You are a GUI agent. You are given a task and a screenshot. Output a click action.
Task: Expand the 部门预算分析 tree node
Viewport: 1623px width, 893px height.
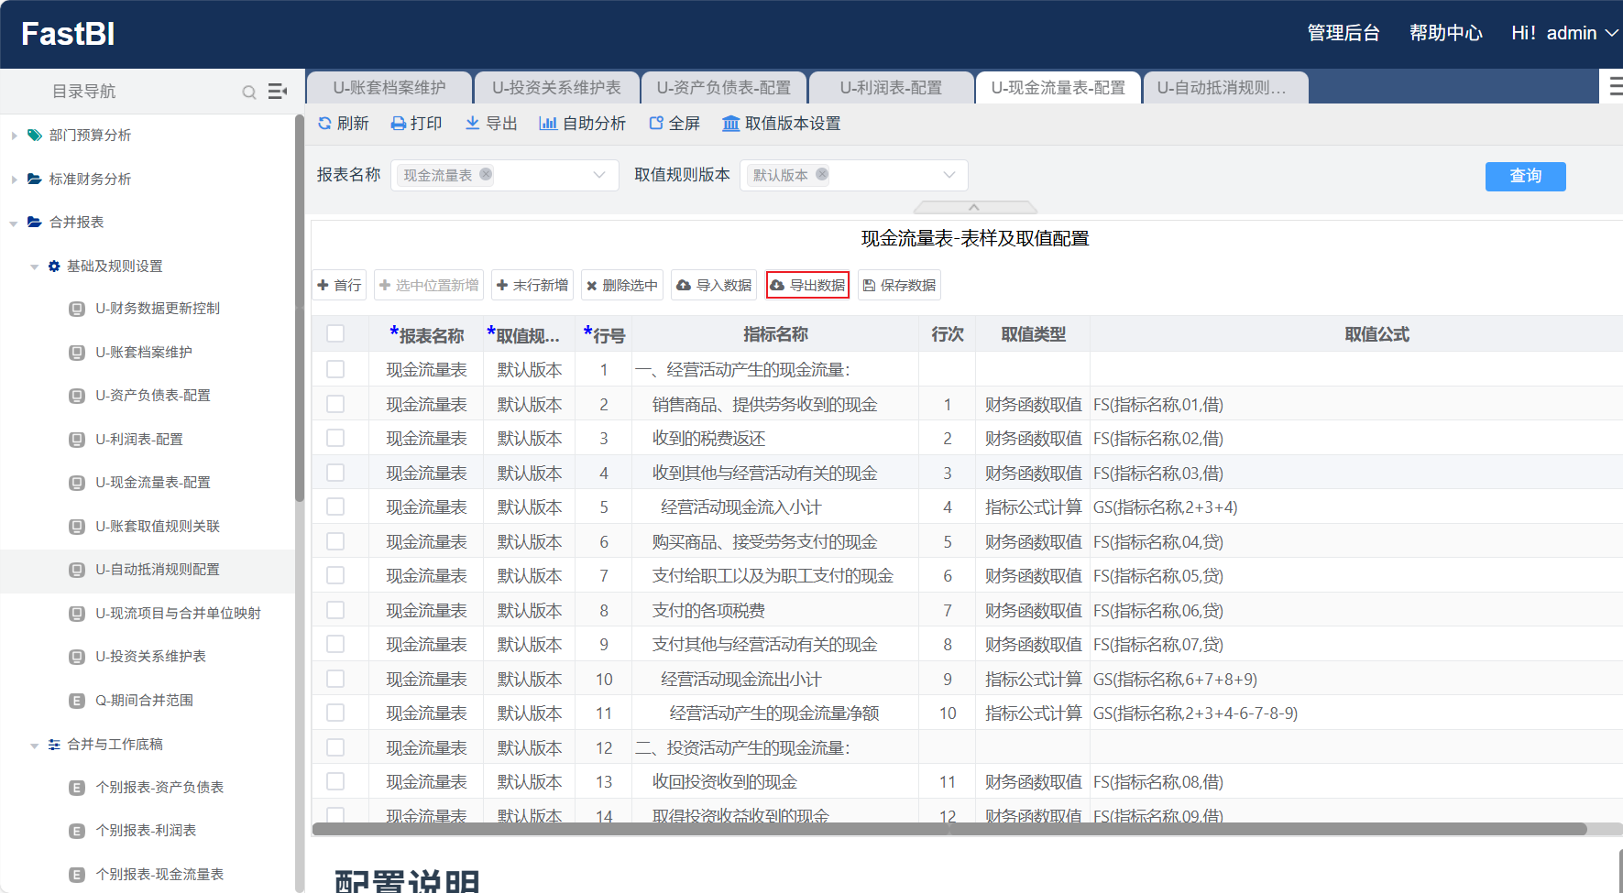[x=14, y=136]
